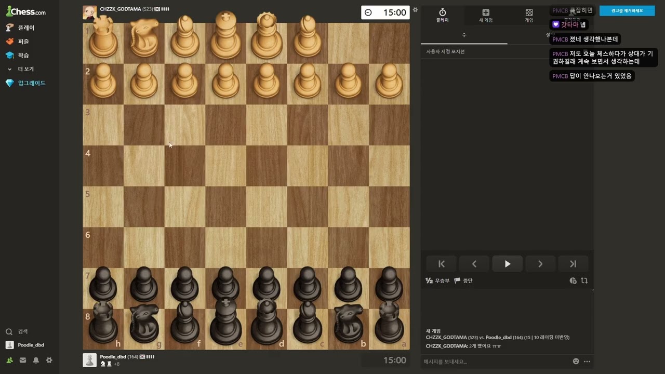The image size is (665, 374).
Task: Click Poodle_dbd name below the board
Action: [x=113, y=357]
